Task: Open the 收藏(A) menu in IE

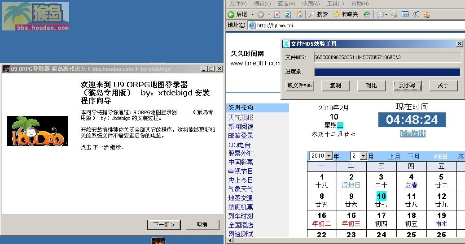Action: coord(311,4)
